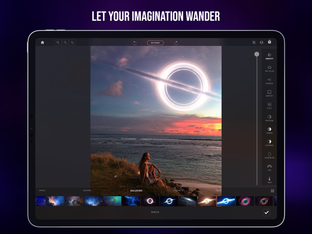
Task: Switch to the SPACE category tab
Action: point(42,190)
